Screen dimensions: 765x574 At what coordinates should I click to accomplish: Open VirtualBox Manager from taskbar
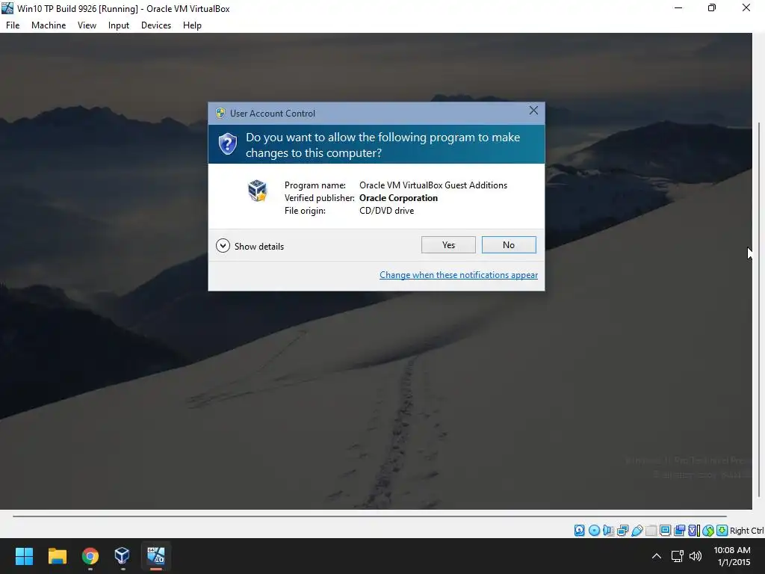tap(123, 556)
